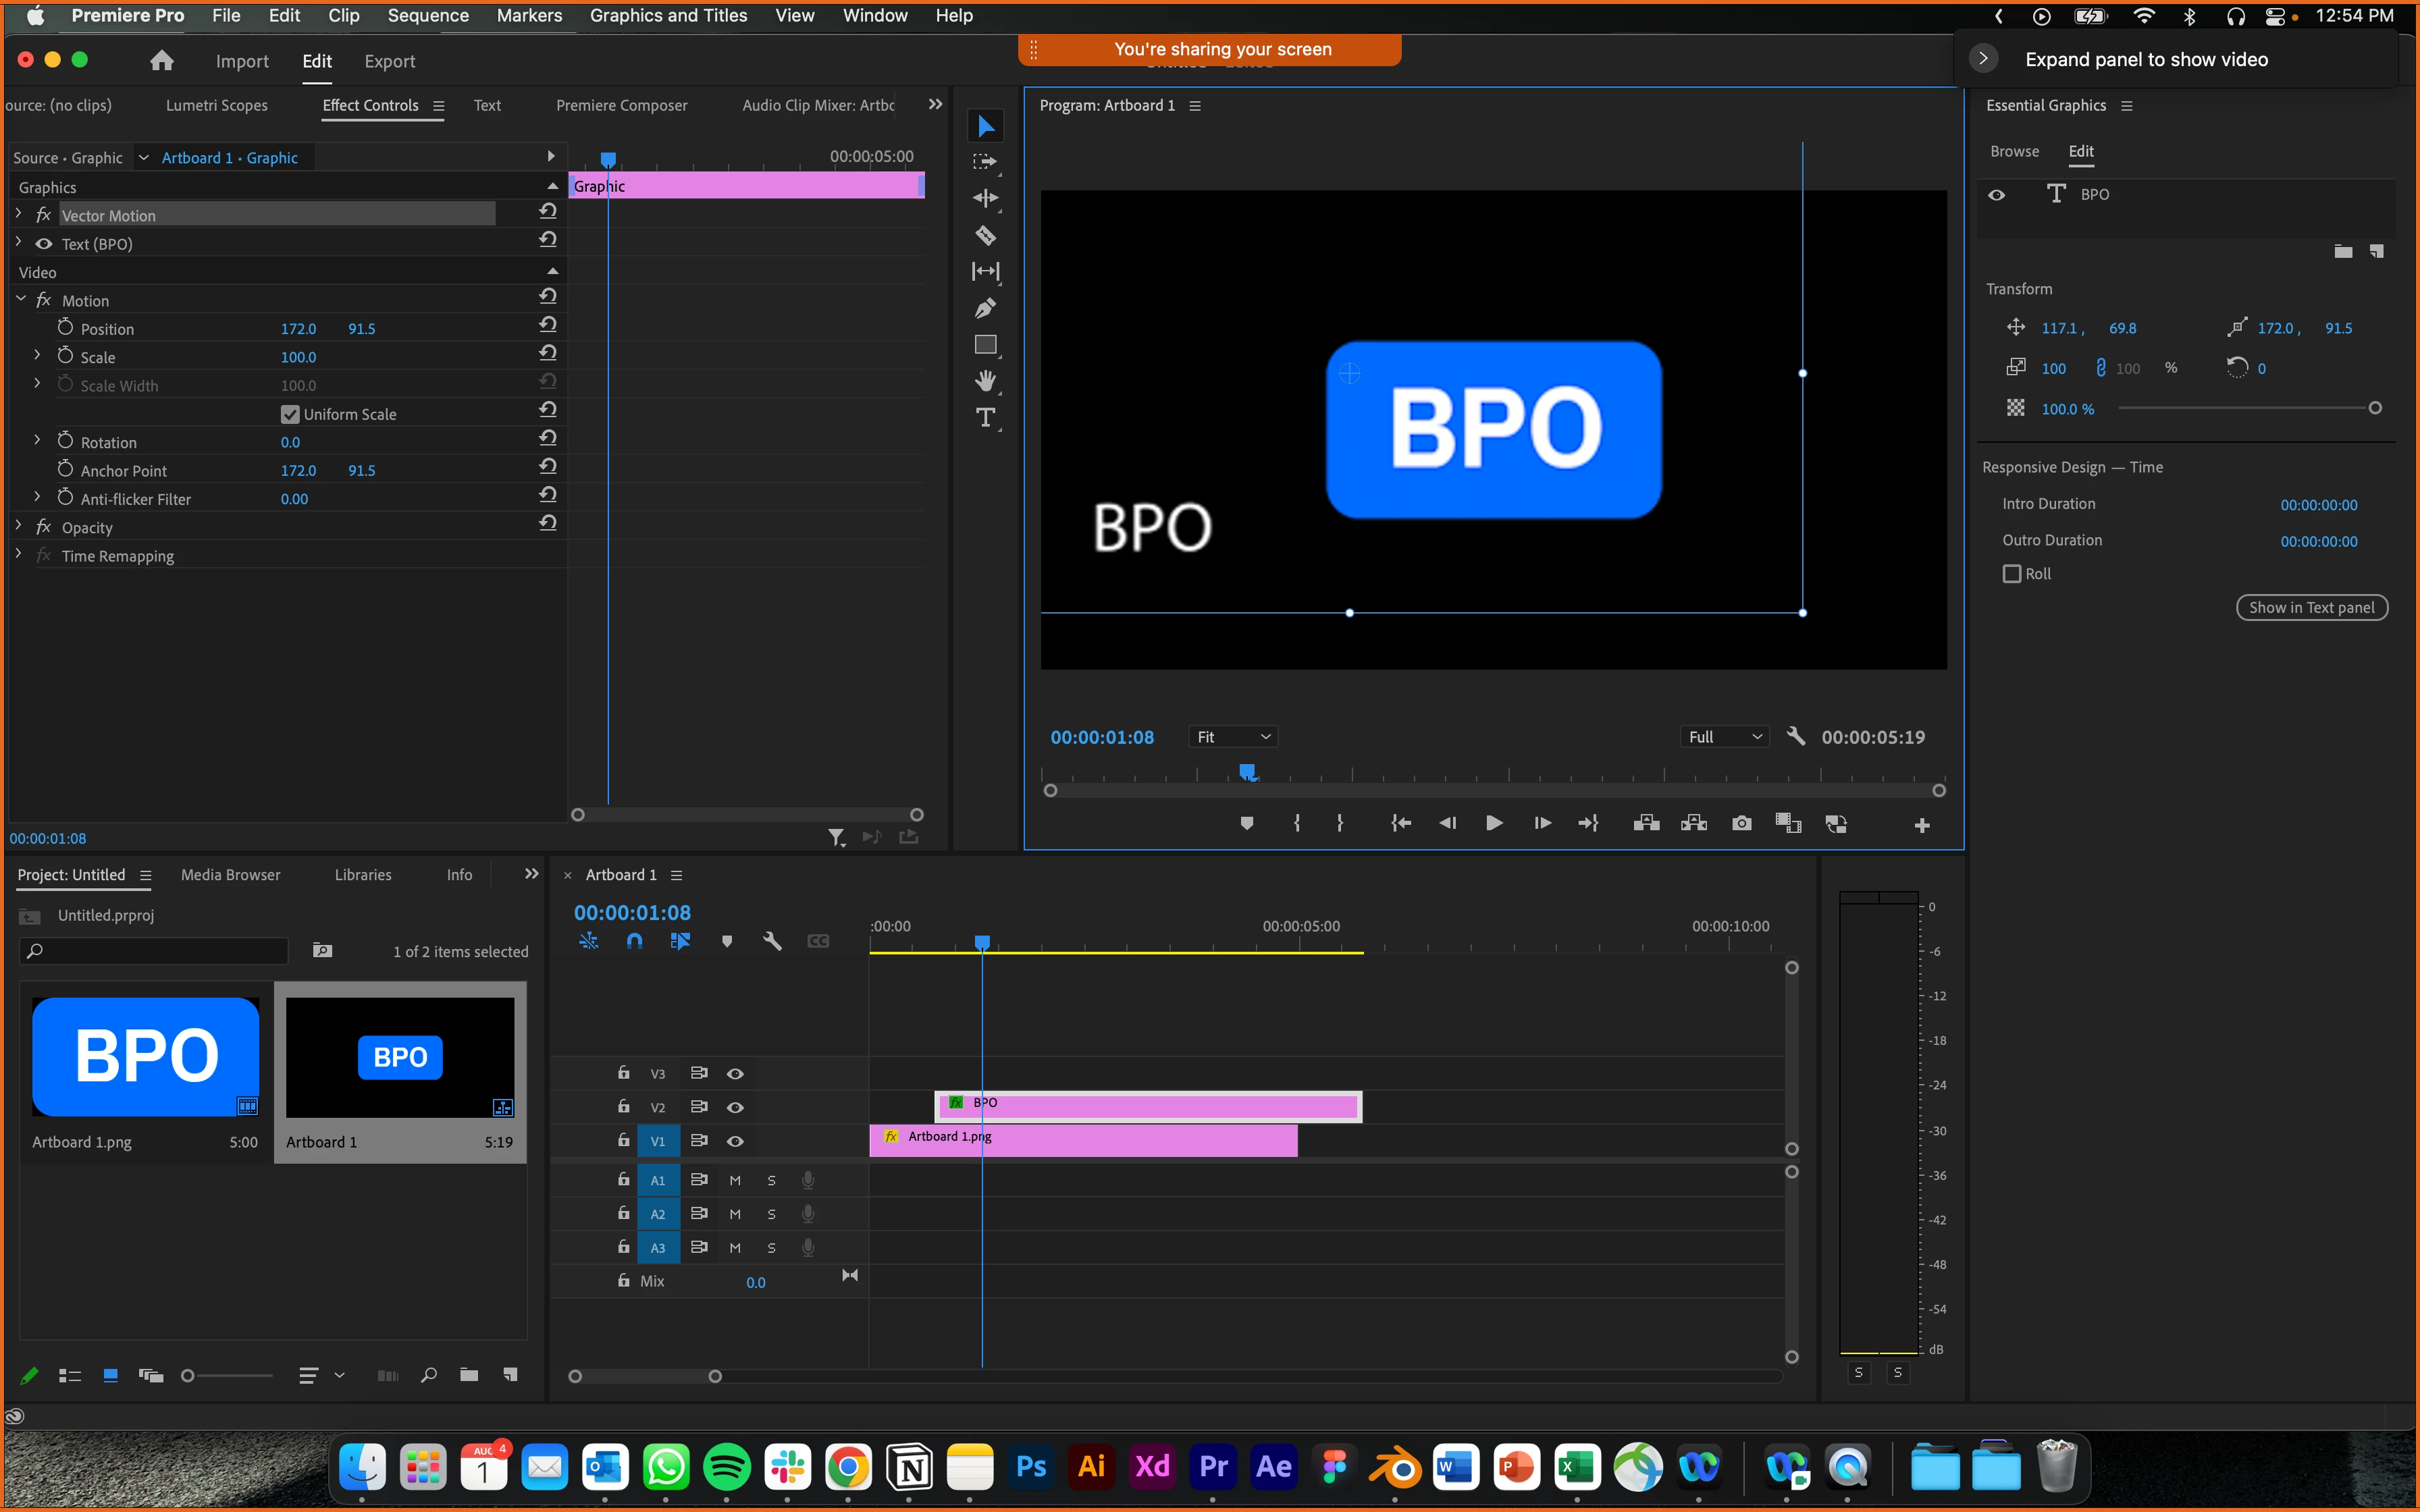Viewport: 2420px width, 1512px height.
Task: Expand Time Remapping effect
Action: tap(18, 554)
